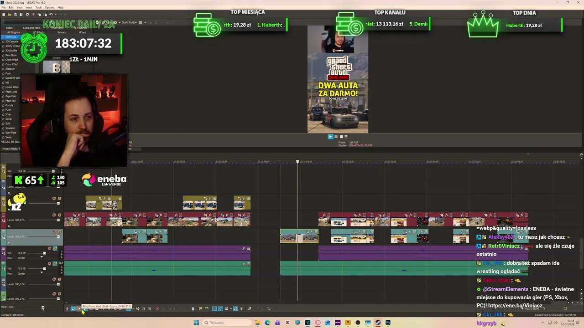Image resolution: width=584 pixels, height=328 pixels.
Task: Create a new project from toolbar
Action: click(x=4, y=15)
